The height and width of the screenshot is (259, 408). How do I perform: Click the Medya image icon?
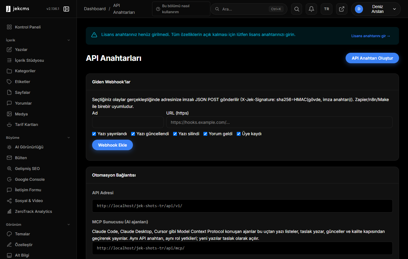(x=9, y=114)
